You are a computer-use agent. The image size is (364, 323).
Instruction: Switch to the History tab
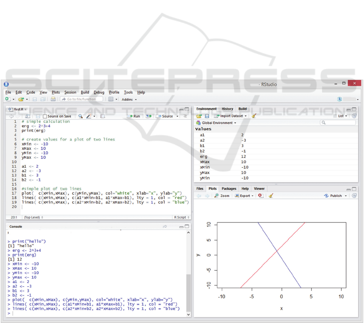click(227, 109)
